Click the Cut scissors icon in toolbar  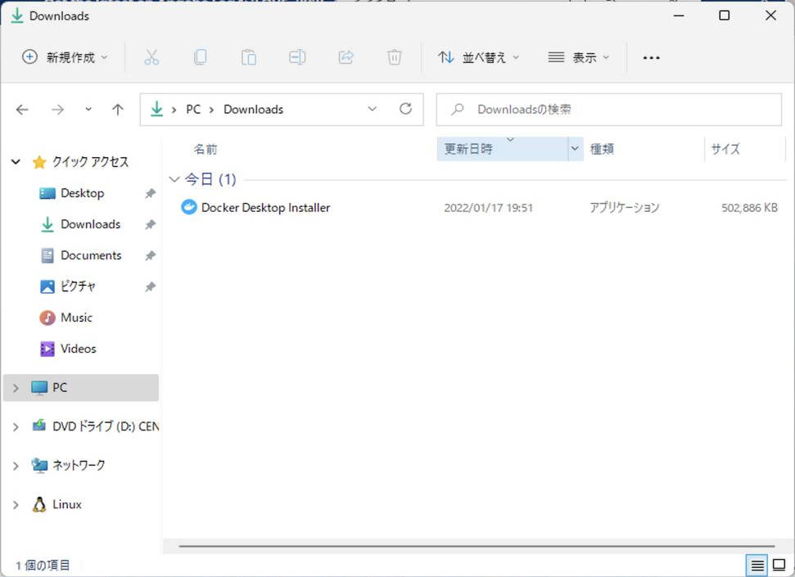coord(151,57)
